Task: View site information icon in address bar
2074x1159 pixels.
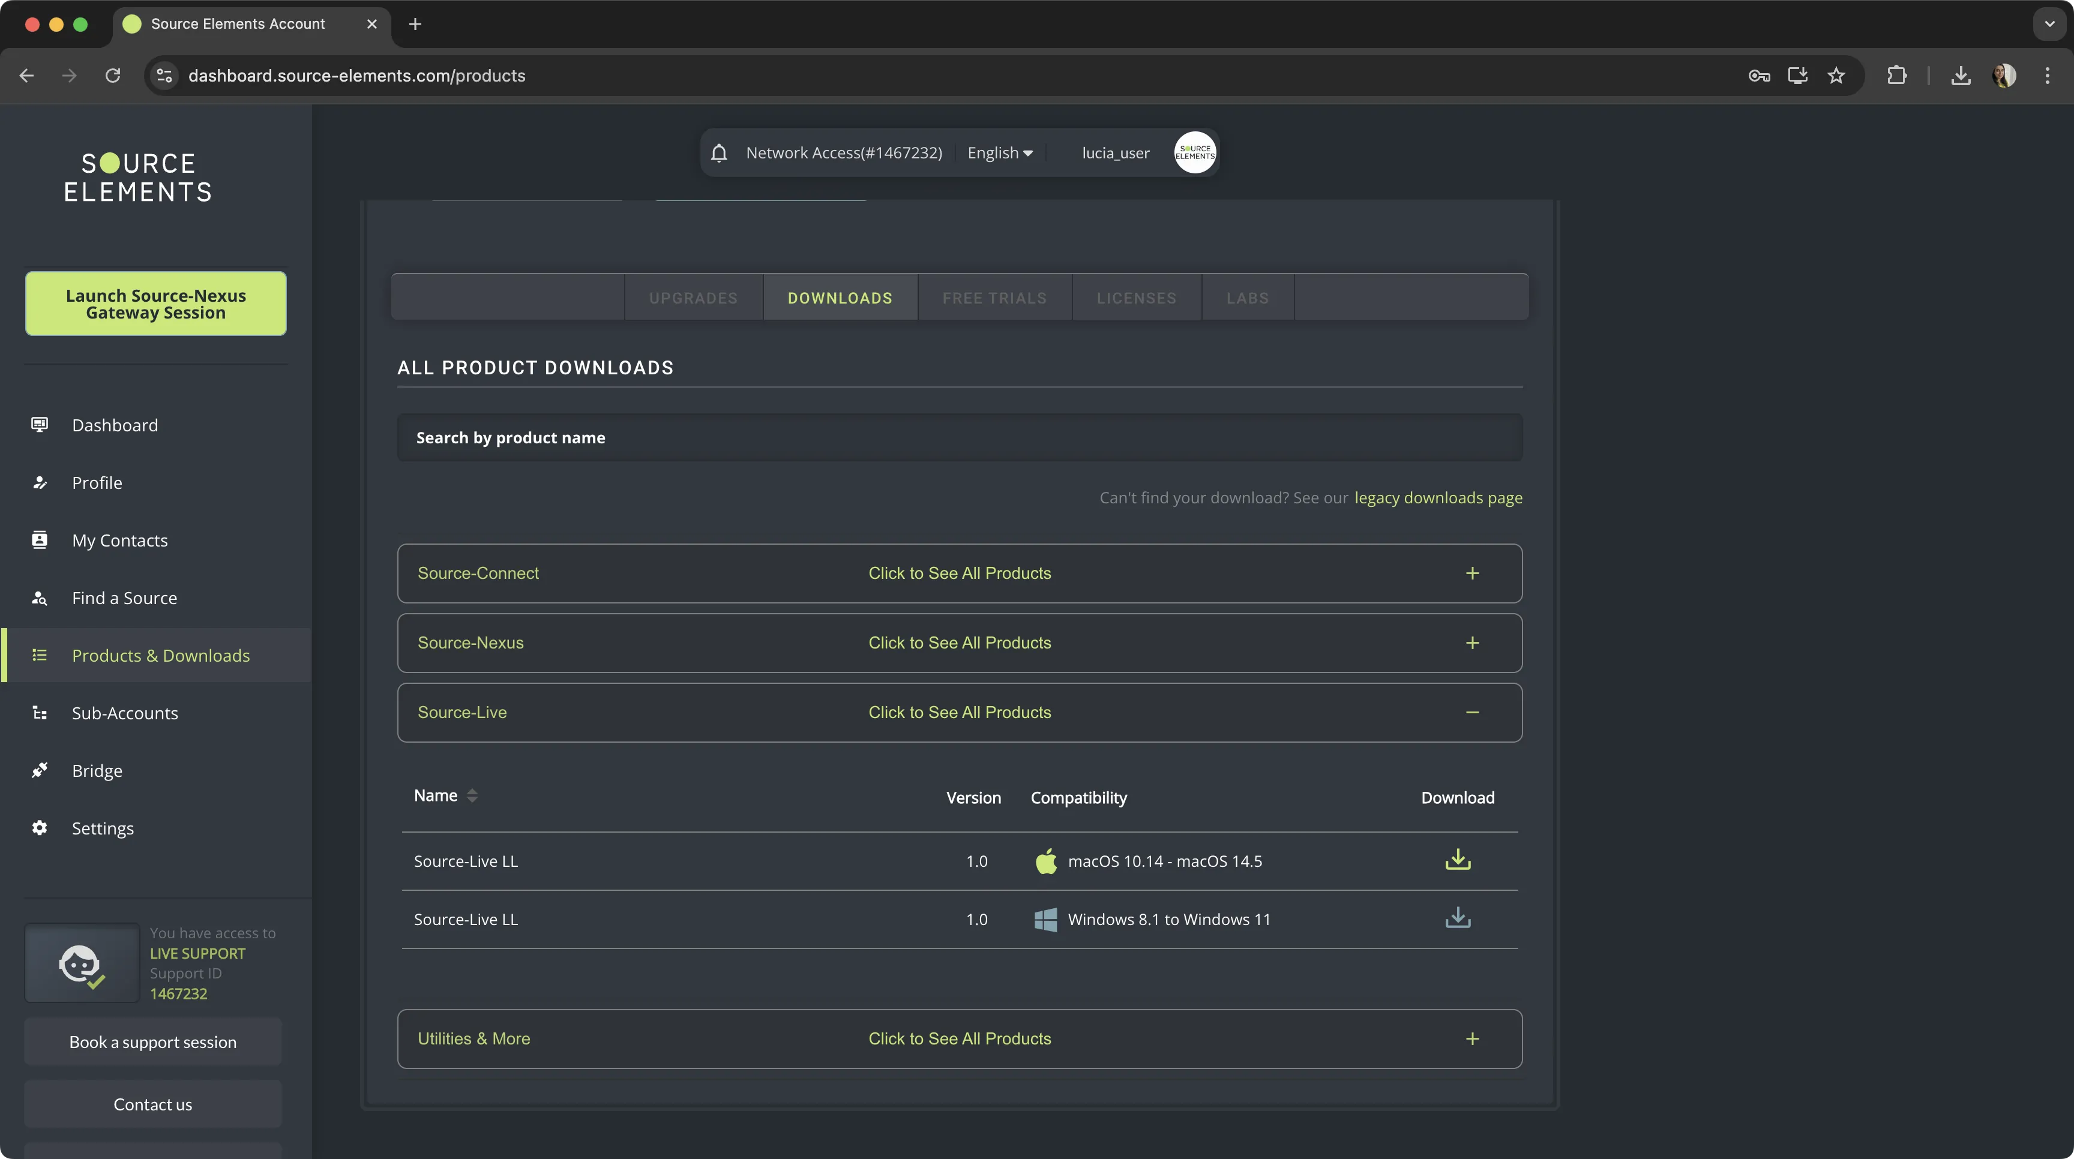Action: click(164, 76)
